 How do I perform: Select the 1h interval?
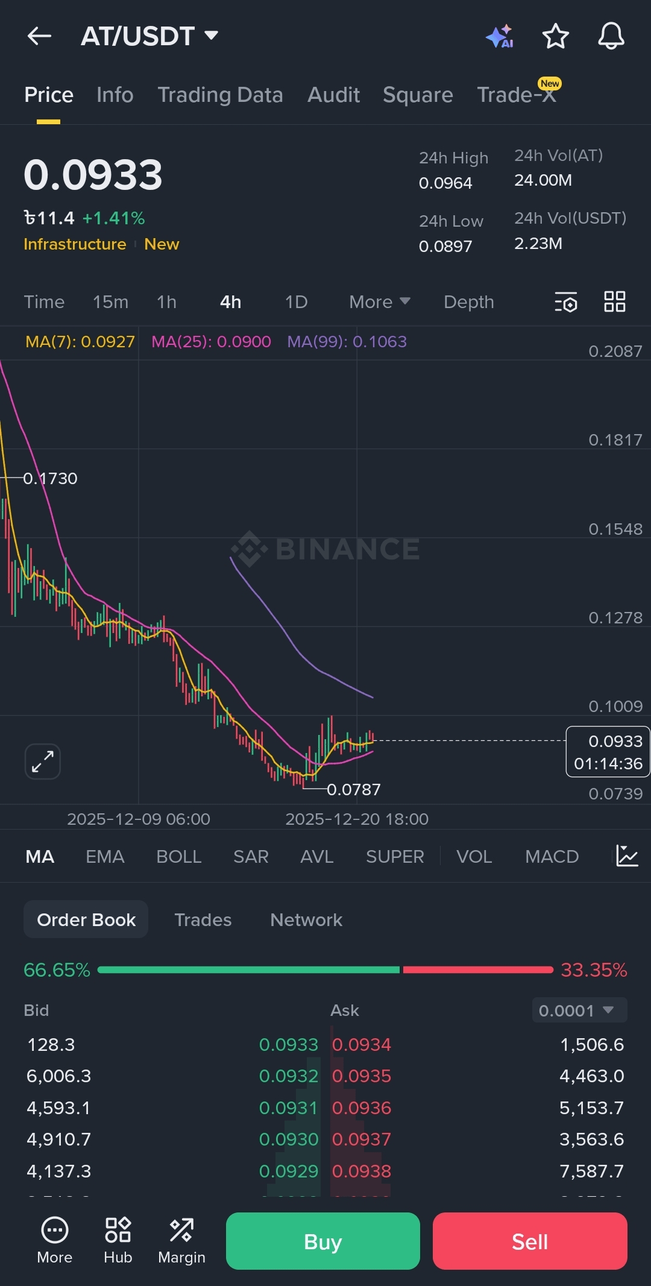pos(166,301)
